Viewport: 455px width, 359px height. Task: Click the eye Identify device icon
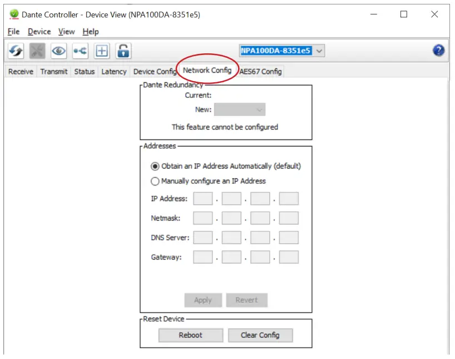58,51
